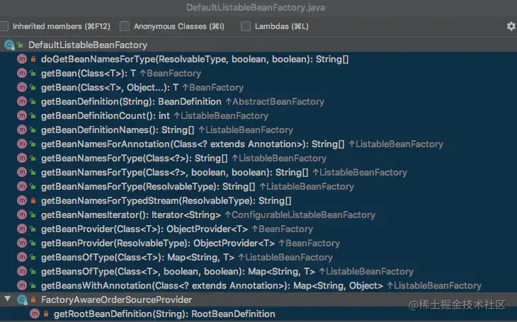Select getBeansOfType(Class<T>, boolean, boolean) row

click(258, 271)
